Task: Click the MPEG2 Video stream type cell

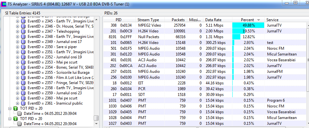Action: [150, 25]
